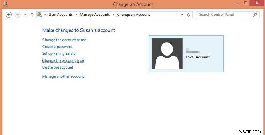The width and height of the screenshot is (265, 135).
Task: Minimize the Change an Account window
Action: coord(237,4)
